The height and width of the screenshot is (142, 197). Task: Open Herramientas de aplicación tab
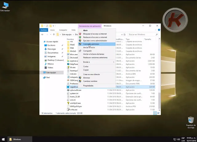pyautogui.click(x=90, y=26)
